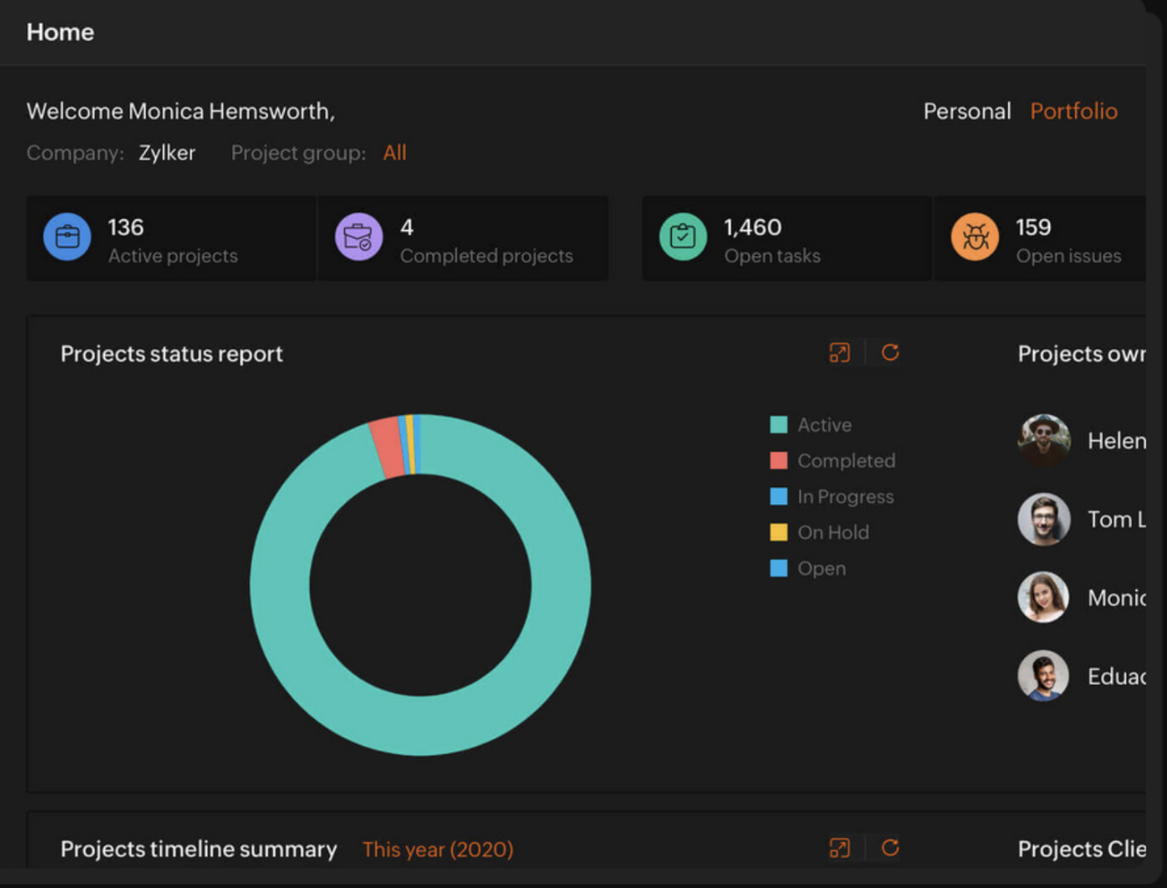Switch to the Portfolio view
The image size is (1167, 888).
[1074, 111]
